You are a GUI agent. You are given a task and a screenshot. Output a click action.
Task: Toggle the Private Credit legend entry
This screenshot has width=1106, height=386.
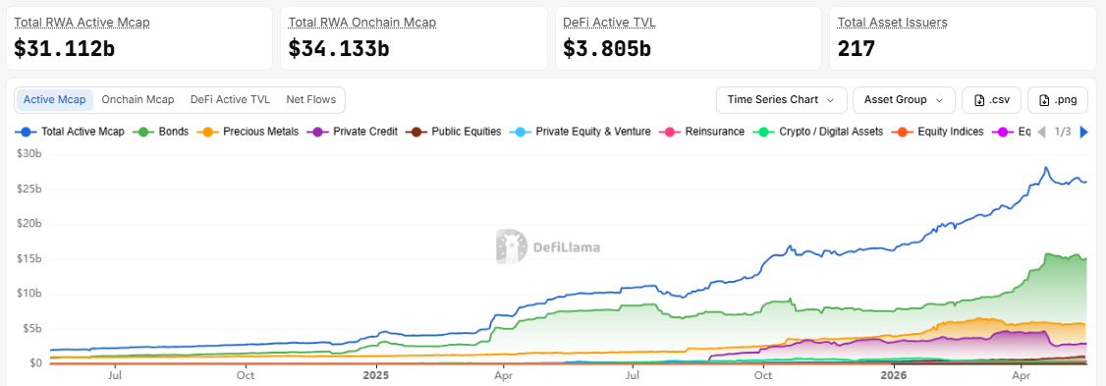(354, 132)
